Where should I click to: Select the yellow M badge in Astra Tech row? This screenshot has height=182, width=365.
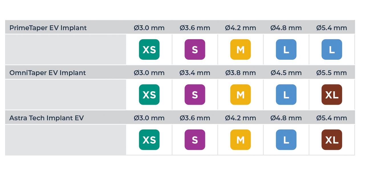pyautogui.click(x=240, y=140)
